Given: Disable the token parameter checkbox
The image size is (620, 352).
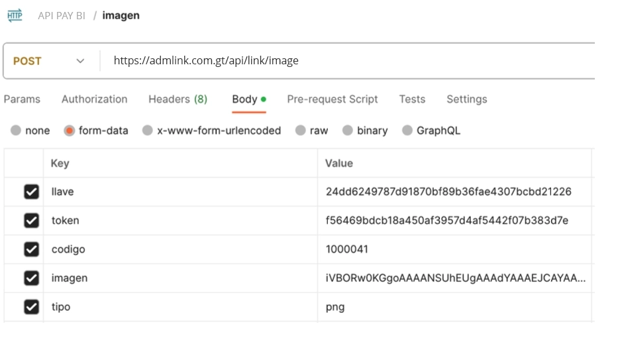Looking at the screenshot, I should 31,220.
